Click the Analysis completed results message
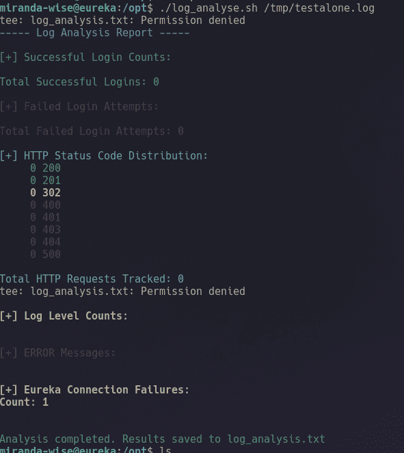Screen dimensions: 404x453 [x=163, y=439]
